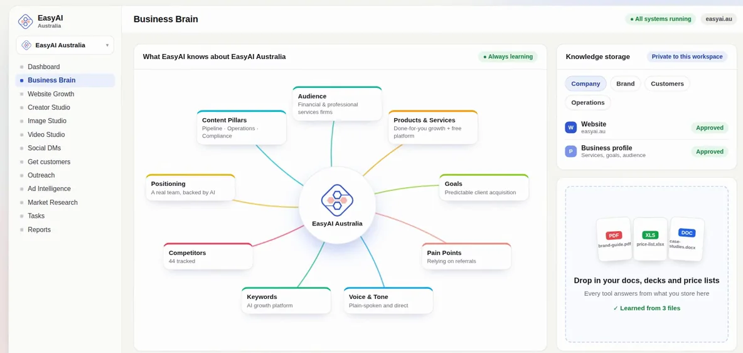
Task: Open the Audience node card
Action: pyautogui.click(x=337, y=104)
